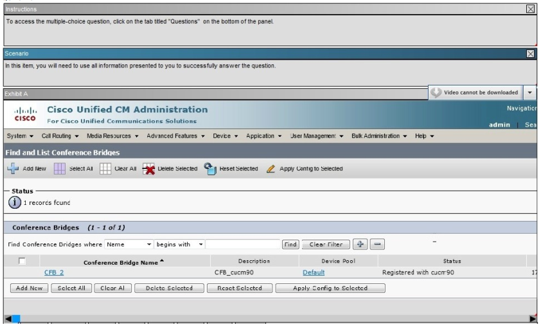
Task: Click the Description column header
Action: pos(254,261)
